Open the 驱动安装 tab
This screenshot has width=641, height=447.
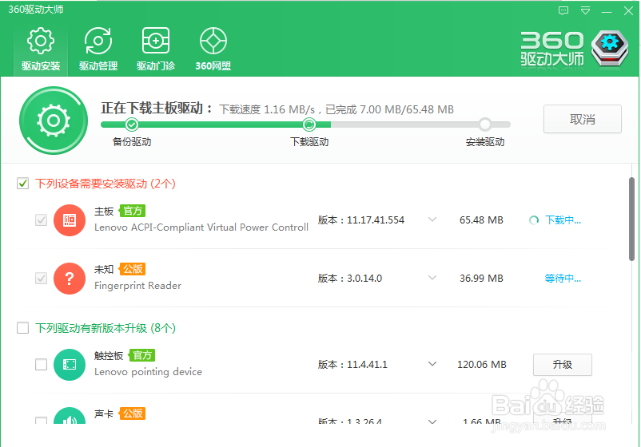pos(41,49)
